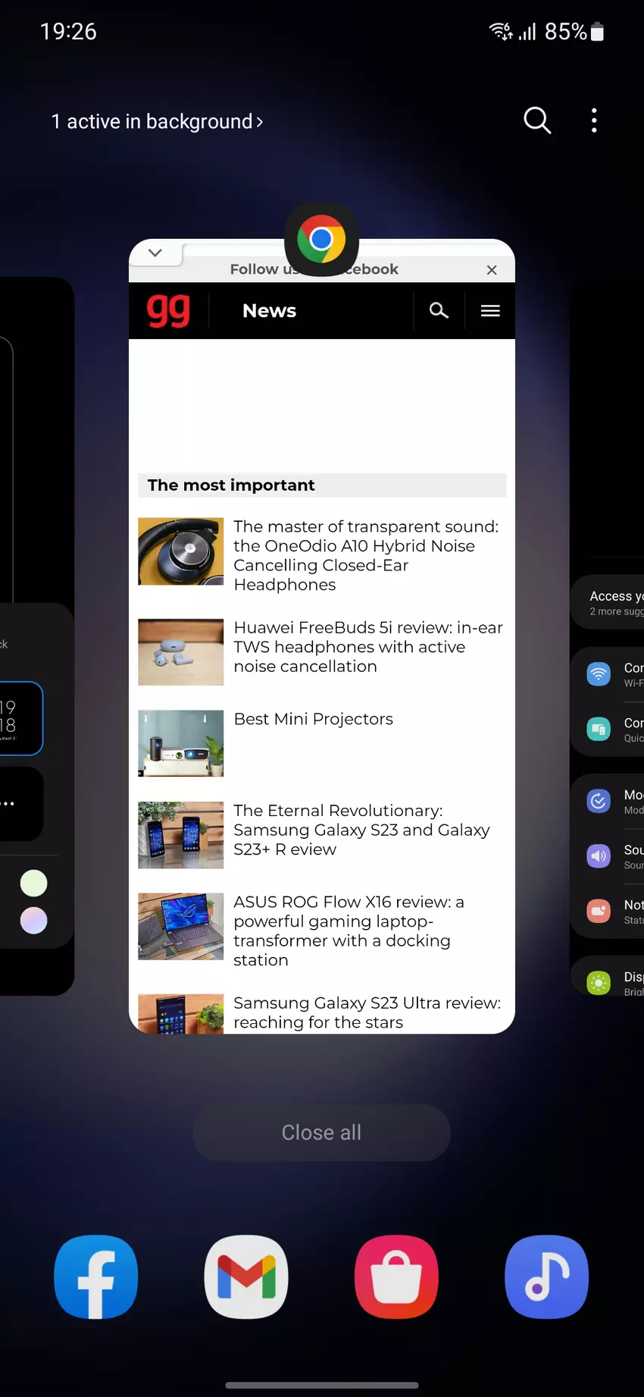Tap the gg site logo
The width and height of the screenshot is (644, 1397).
(x=168, y=310)
